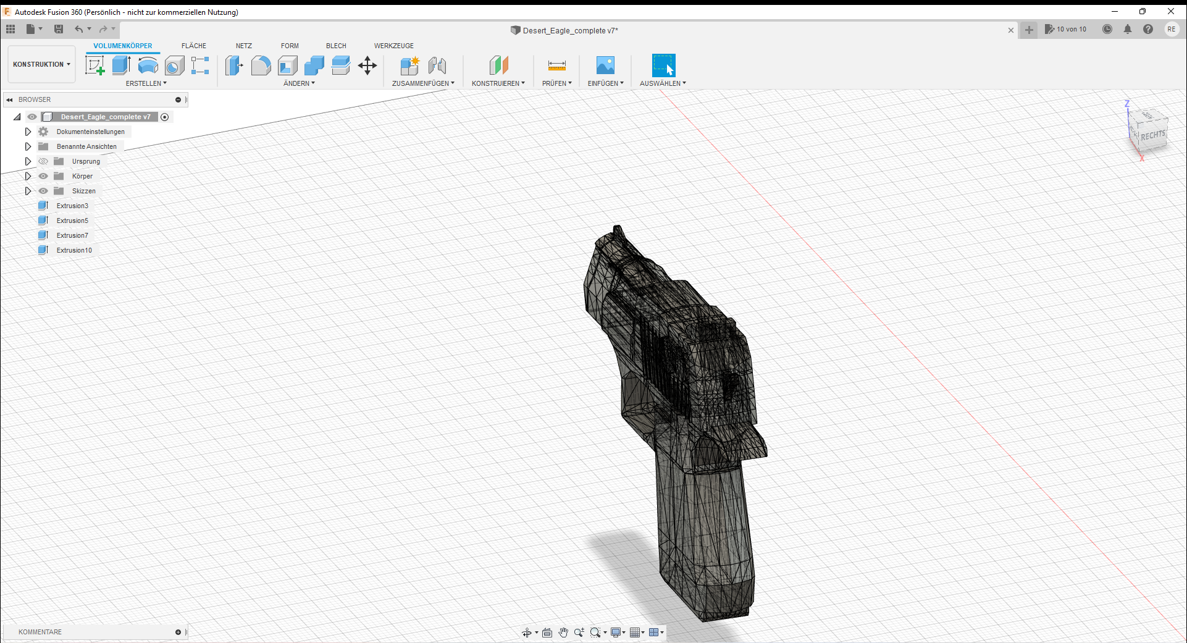Hide the Körper folder via its eye icon
Image resolution: width=1187 pixels, height=643 pixels.
tap(43, 176)
